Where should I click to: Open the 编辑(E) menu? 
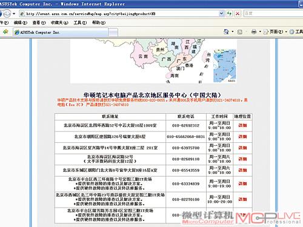coord(20,22)
